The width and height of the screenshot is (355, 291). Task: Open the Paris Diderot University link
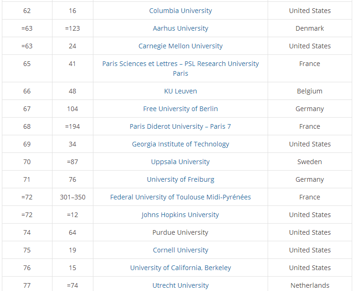[x=180, y=126]
